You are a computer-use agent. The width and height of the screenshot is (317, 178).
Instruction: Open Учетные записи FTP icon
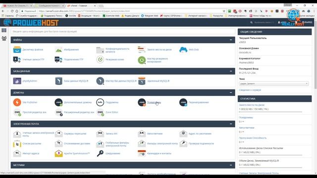click(x=17, y=59)
